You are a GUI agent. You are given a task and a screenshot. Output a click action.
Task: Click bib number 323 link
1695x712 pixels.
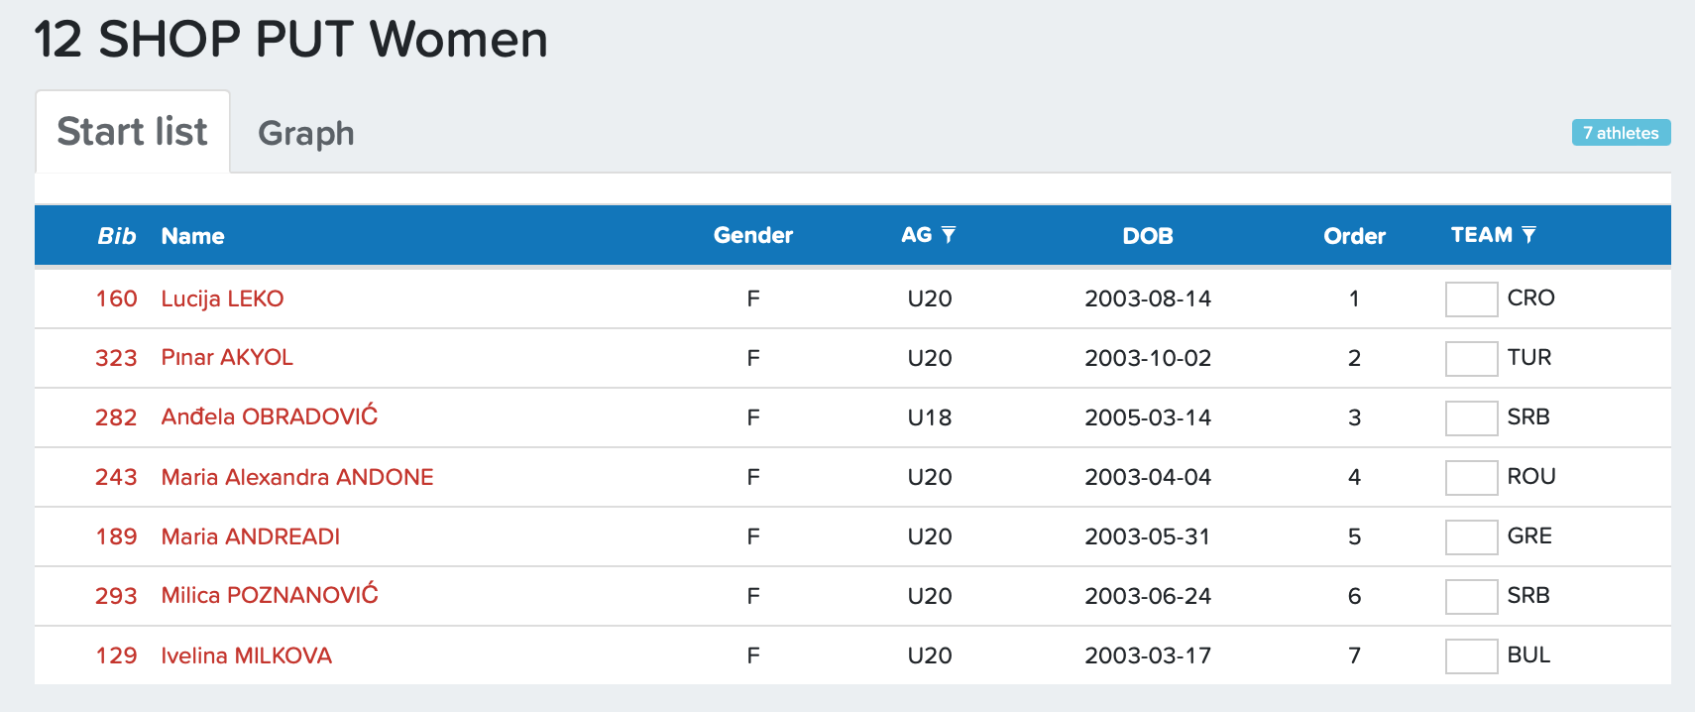pyautogui.click(x=116, y=358)
